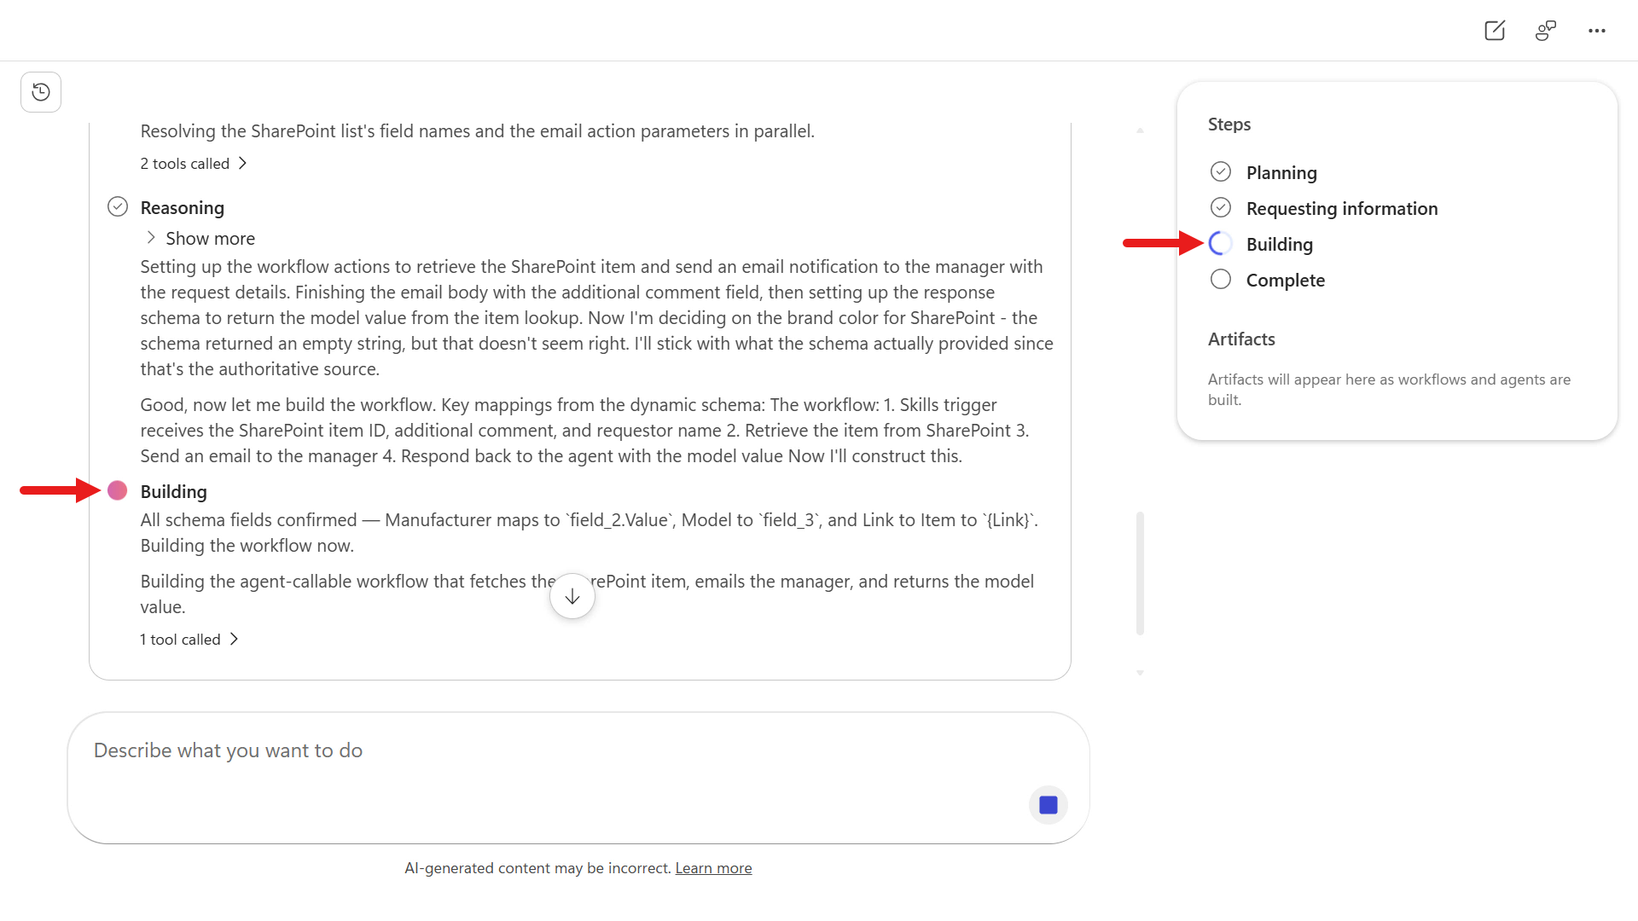This screenshot has height=921, width=1638.
Task: Click the scrollbar up arrow
Action: pos(1140,130)
